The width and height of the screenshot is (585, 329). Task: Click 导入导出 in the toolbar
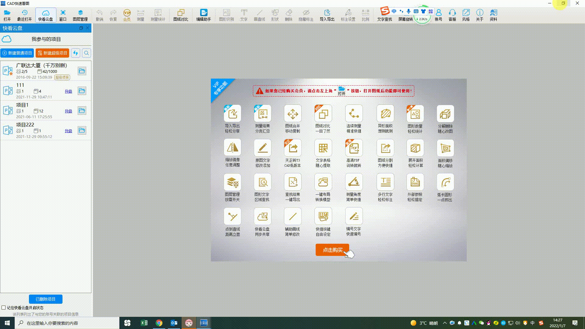click(327, 15)
